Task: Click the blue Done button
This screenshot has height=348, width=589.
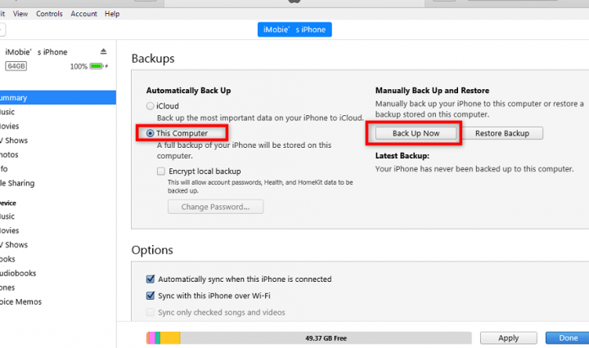Action: [x=568, y=338]
